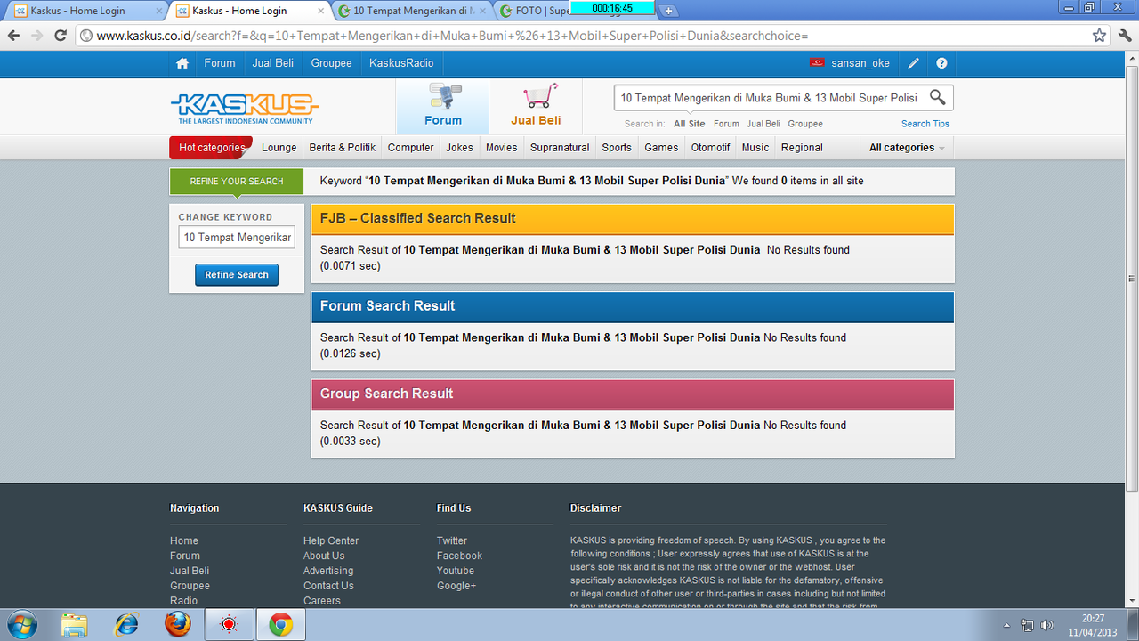Open the sansan_oke user profile
This screenshot has width=1139, height=641.
860,63
